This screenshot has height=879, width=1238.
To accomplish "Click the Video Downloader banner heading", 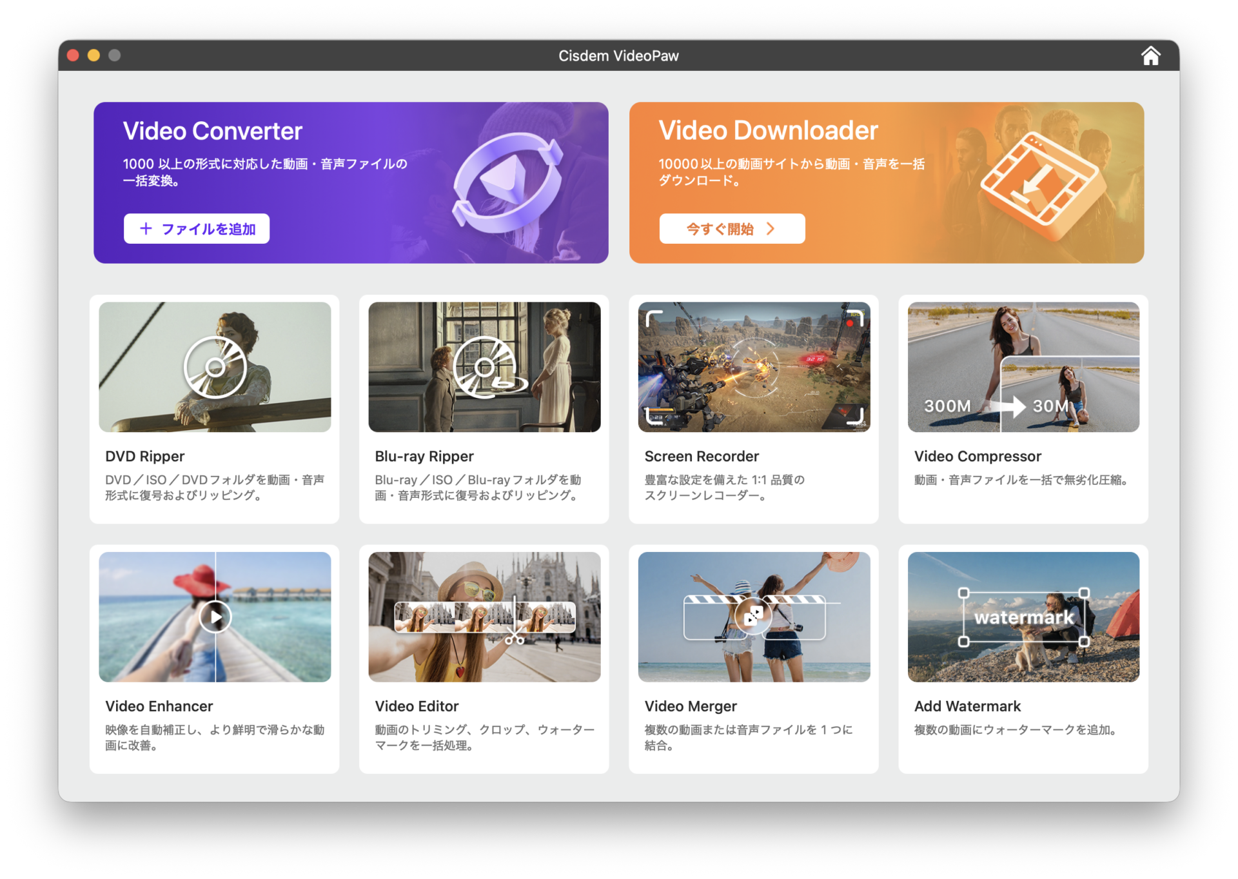I will pos(767,131).
